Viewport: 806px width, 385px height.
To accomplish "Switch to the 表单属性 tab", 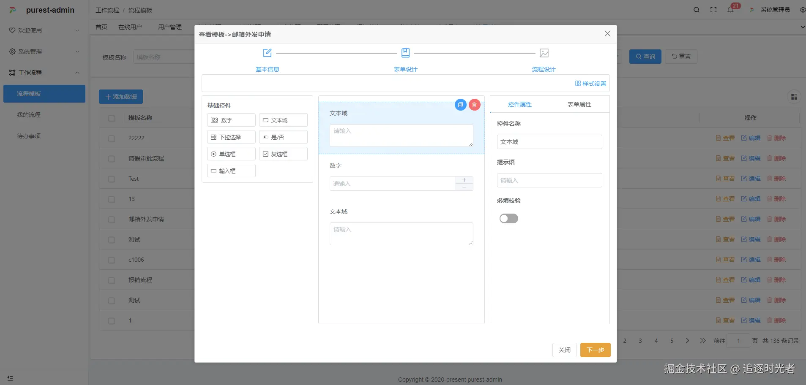I will click(579, 104).
